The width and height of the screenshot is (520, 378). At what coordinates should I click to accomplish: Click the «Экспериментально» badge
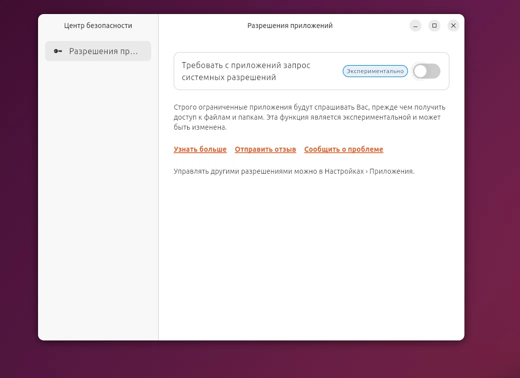pyautogui.click(x=375, y=71)
